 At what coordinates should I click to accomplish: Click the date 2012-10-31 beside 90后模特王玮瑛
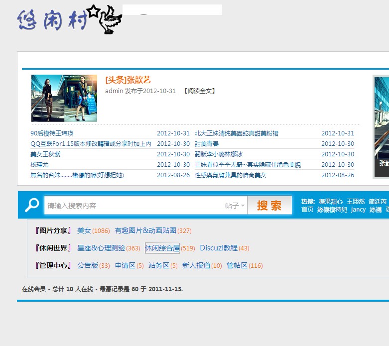tap(173, 133)
